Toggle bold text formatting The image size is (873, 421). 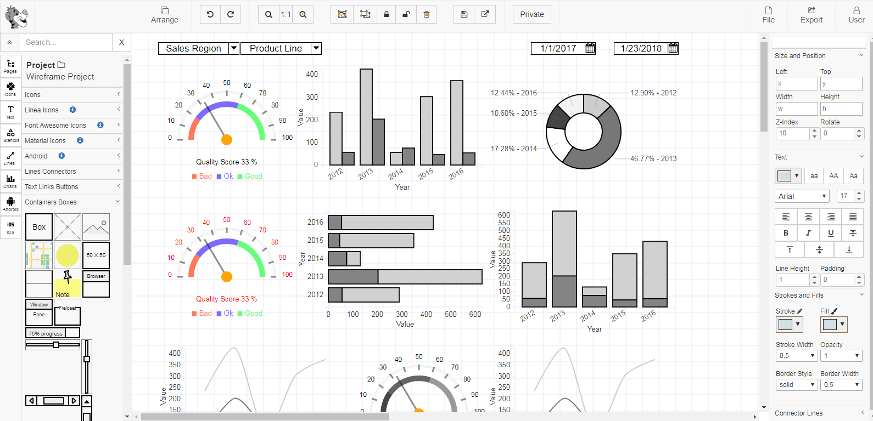(786, 233)
